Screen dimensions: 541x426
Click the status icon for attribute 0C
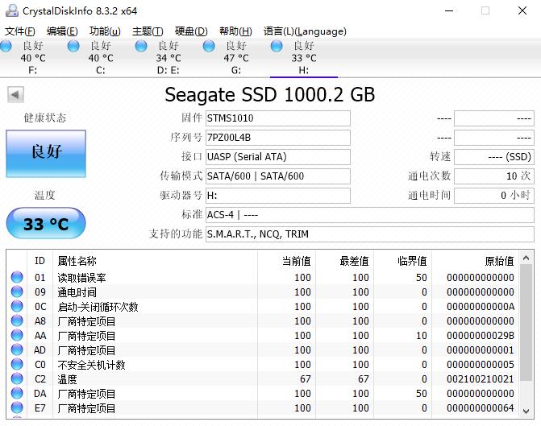pos(17,306)
